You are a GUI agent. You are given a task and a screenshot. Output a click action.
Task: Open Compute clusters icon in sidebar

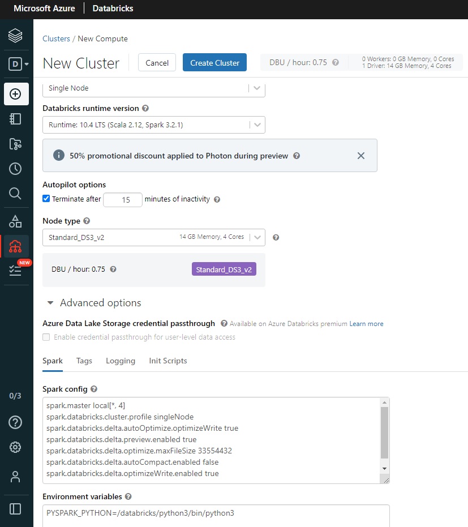[x=16, y=246]
